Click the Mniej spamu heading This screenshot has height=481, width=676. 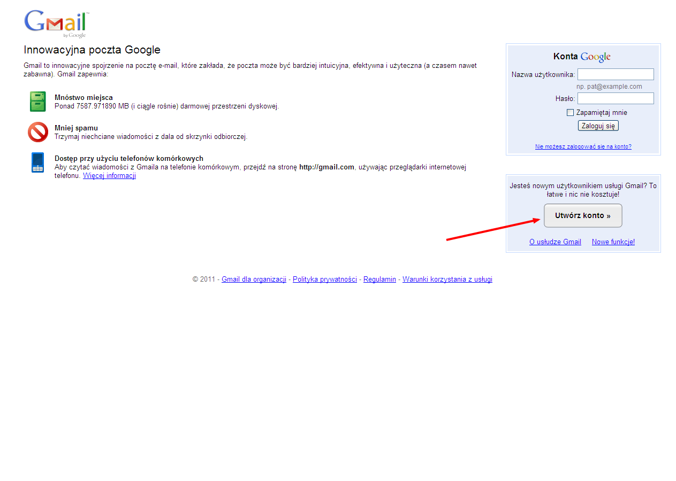click(76, 128)
